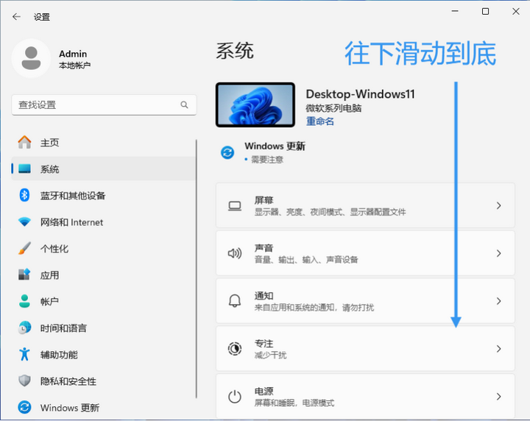Select 系统 in the sidebar

tap(104, 169)
